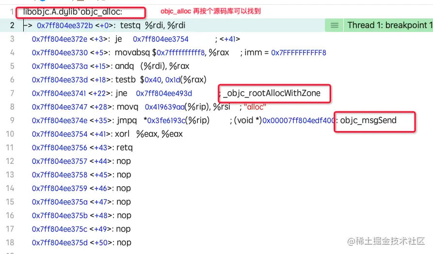Image resolution: width=433 pixels, height=254 pixels.
Task: Select line number 2 in gutter
Action: coord(12,25)
